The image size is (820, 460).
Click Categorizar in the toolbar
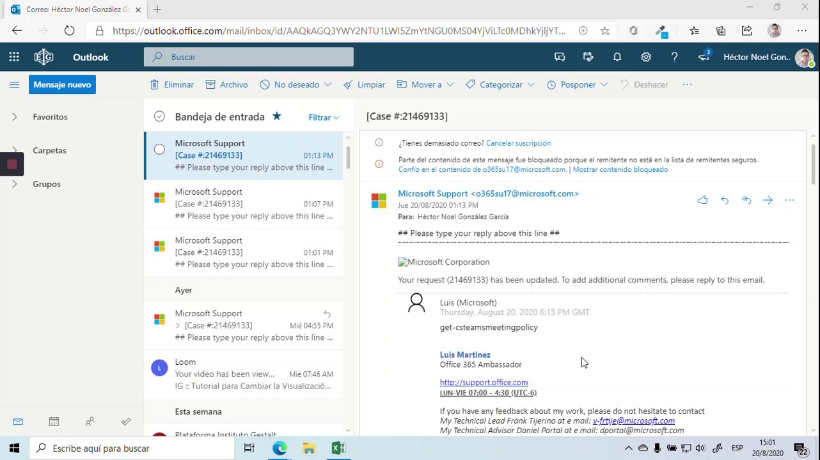(x=494, y=84)
